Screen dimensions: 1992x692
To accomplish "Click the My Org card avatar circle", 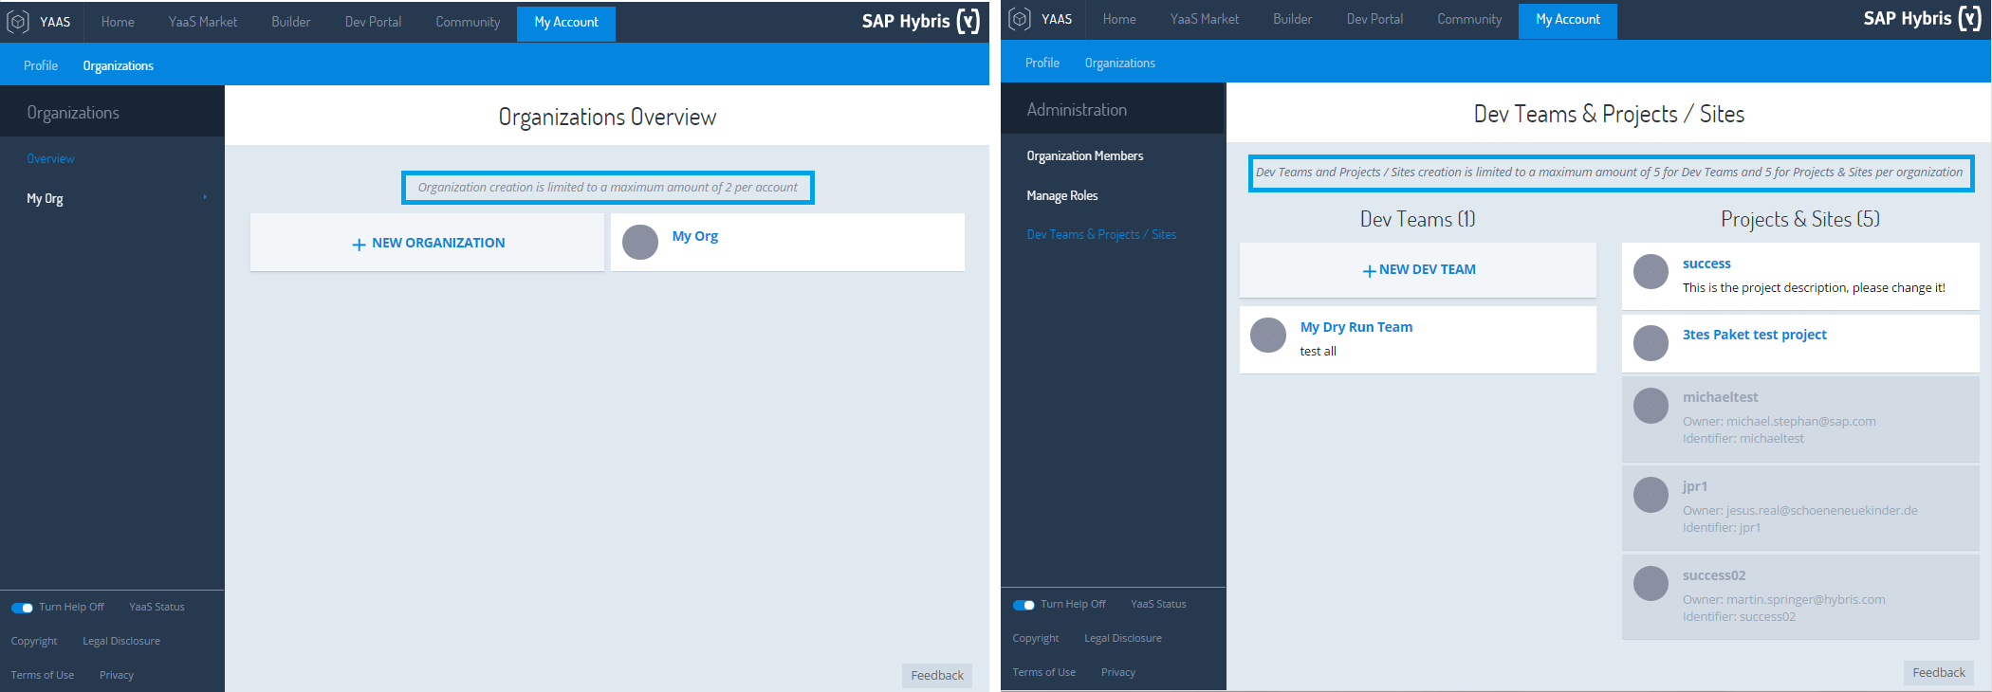I will (x=640, y=242).
